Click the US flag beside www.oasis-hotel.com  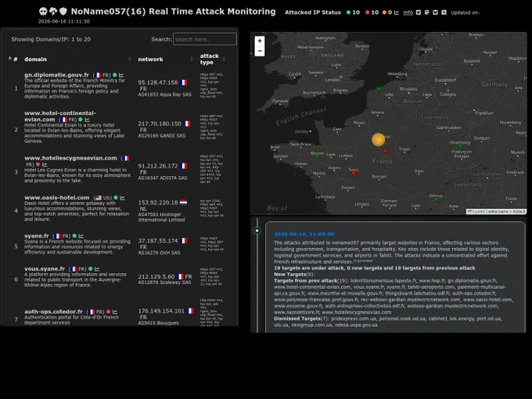(x=98, y=197)
